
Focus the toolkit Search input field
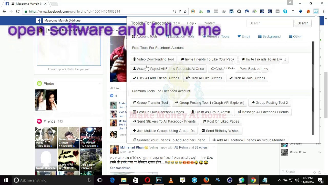click(x=270, y=23)
